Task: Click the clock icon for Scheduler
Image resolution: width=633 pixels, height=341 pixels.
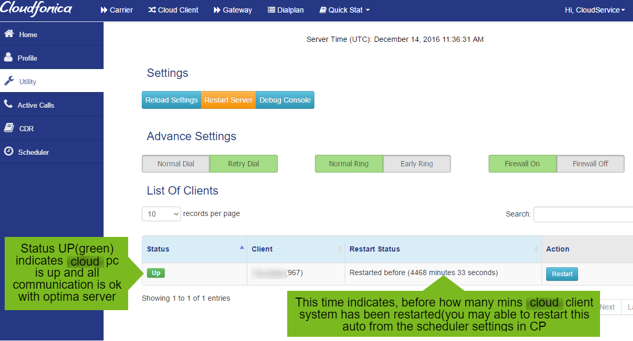Action: pos(8,151)
